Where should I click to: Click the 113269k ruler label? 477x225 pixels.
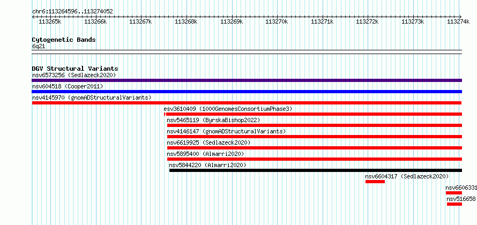tap(232, 21)
